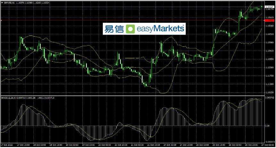276x148 pixels.
Task: Click the MACD scale value 0.005762
Action: point(270,97)
